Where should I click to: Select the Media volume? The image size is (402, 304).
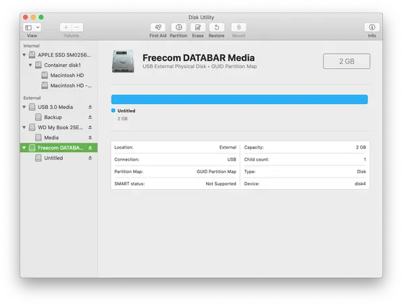coord(59,138)
